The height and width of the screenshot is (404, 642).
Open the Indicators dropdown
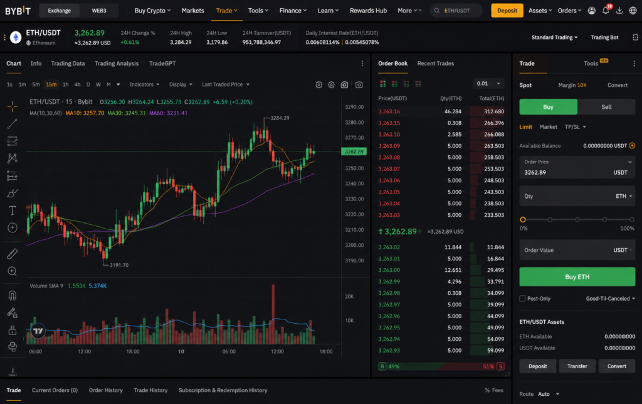pyautogui.click(x=144, y=85)
